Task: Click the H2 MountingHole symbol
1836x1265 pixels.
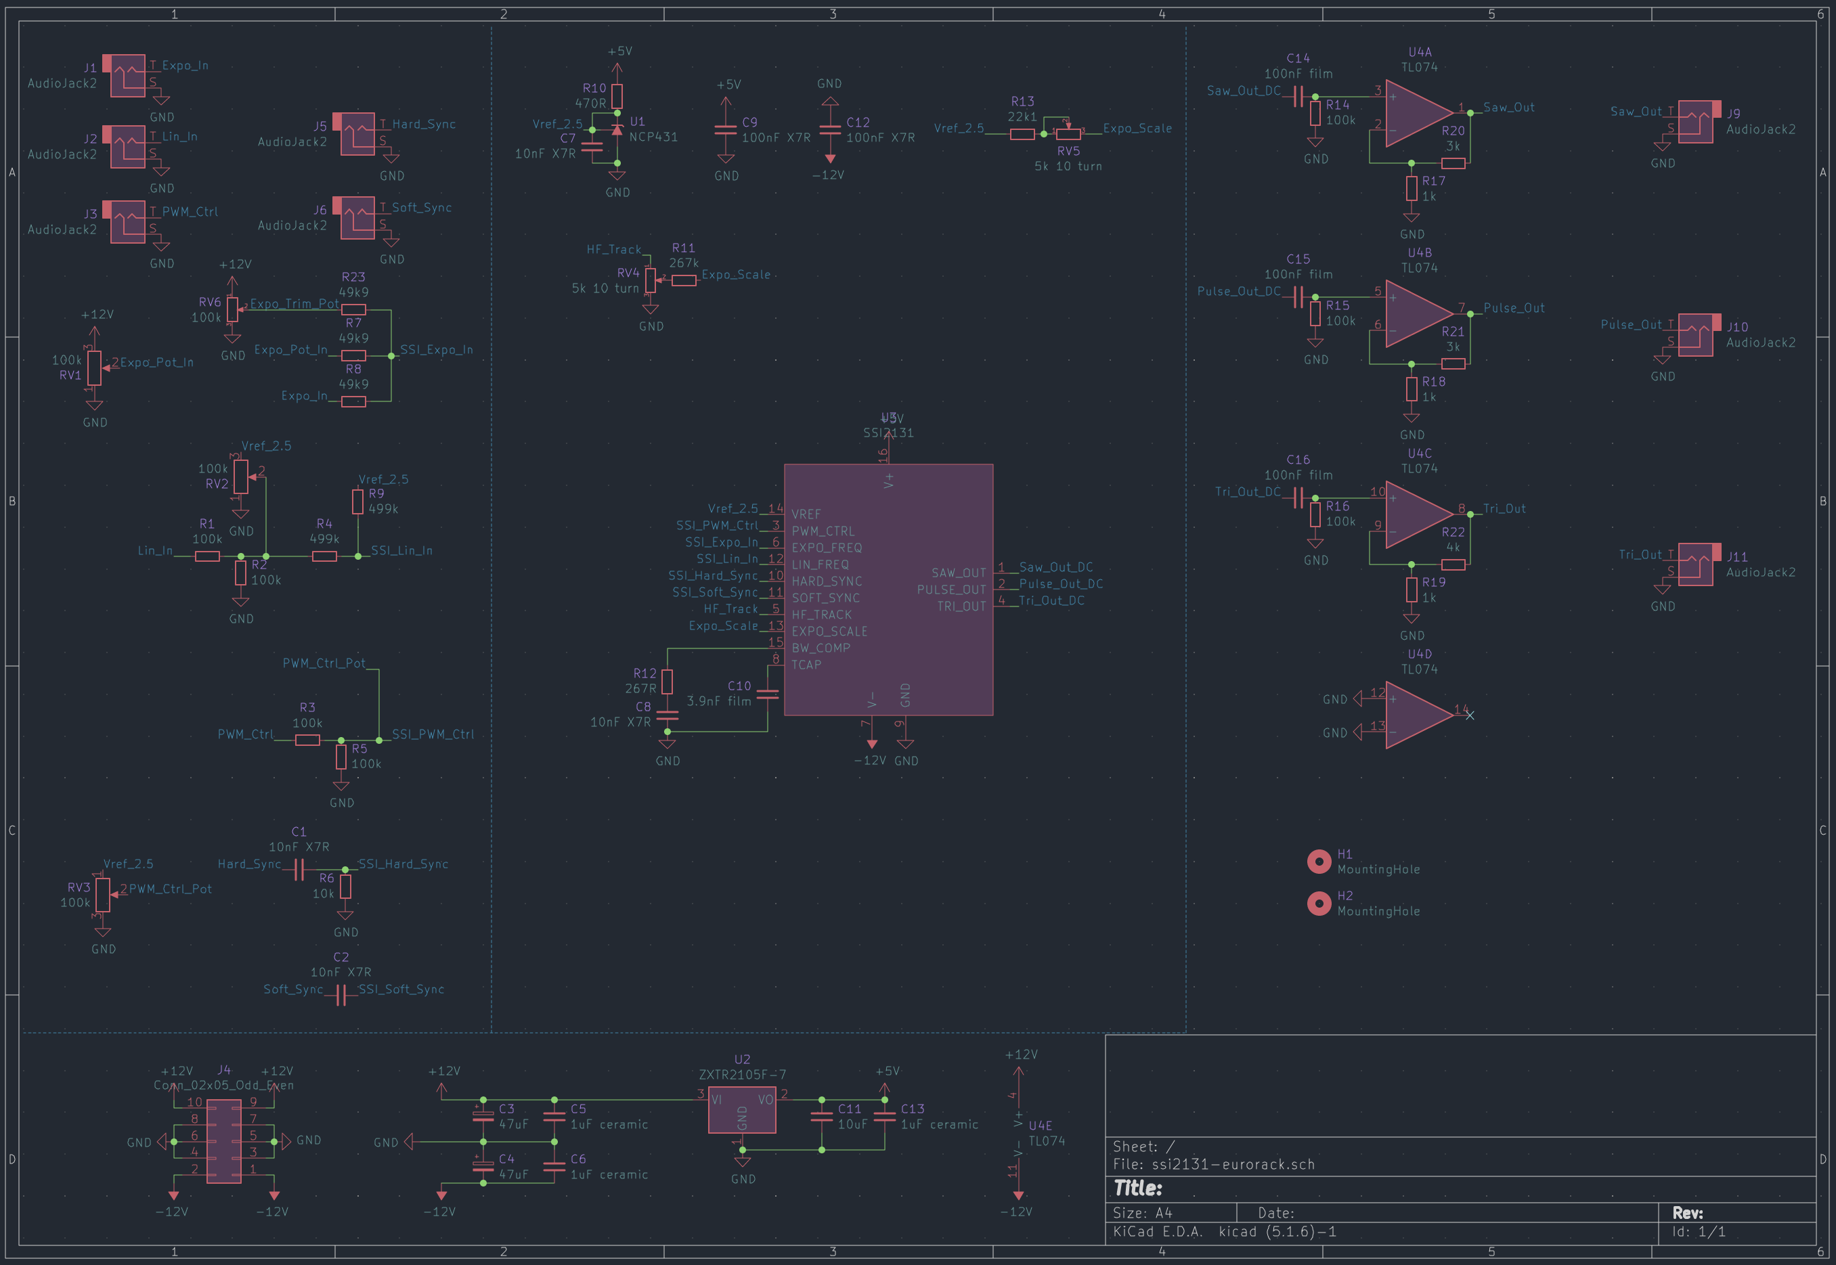Action: (x=1319, y=904)
